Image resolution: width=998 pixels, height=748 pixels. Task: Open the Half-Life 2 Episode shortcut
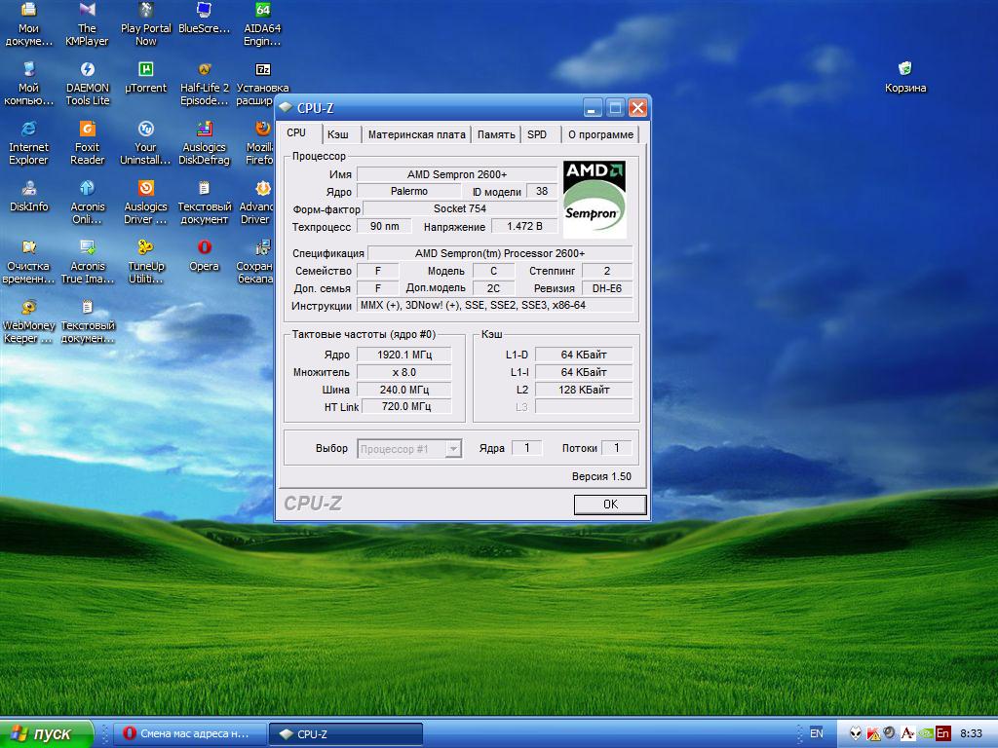(x=204, y=70)
